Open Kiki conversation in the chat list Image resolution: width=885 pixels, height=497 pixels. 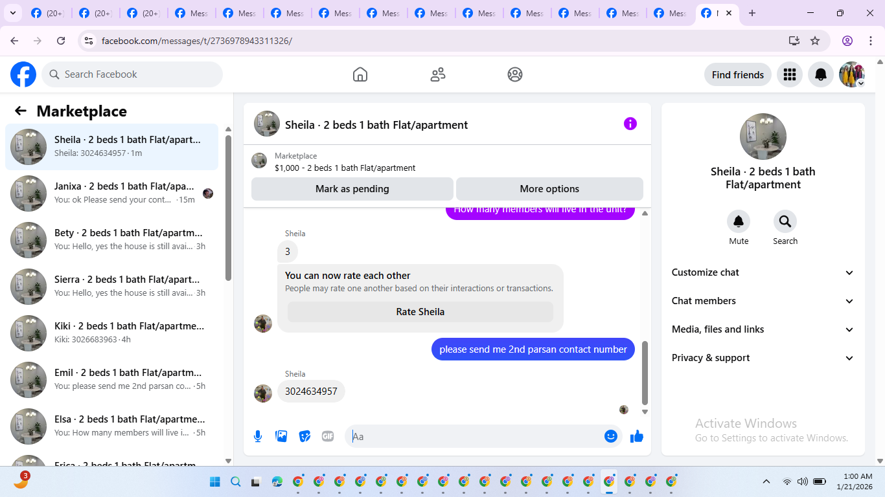pos(112,333)
